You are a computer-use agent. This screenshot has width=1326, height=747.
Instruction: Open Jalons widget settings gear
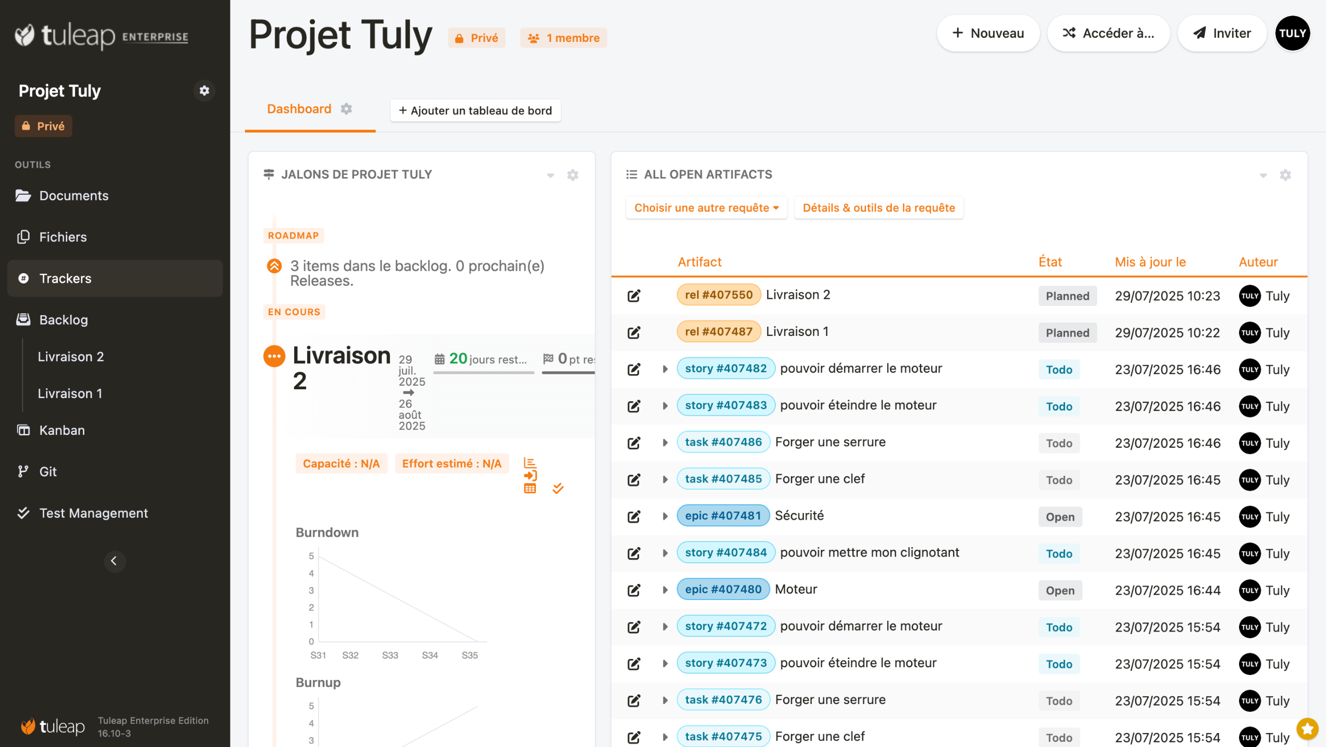click(572, 175)
